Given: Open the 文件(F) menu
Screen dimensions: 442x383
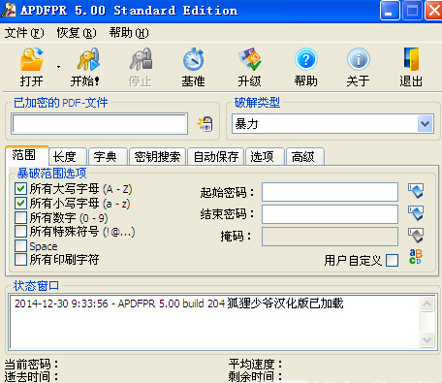Looking at the screenshot, I should coord(24,33).
